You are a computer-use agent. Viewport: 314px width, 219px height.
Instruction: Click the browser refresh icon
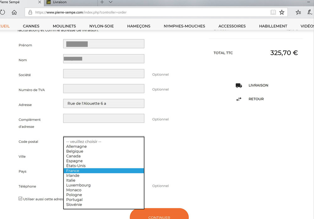(2, 12)
